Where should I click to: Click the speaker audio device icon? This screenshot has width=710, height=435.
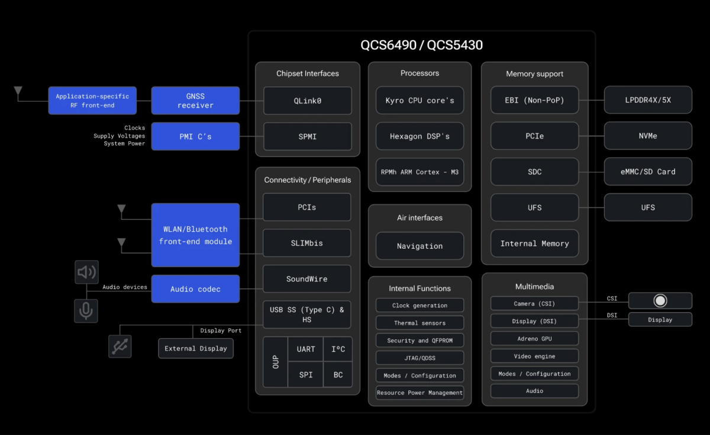coord(86,272)
